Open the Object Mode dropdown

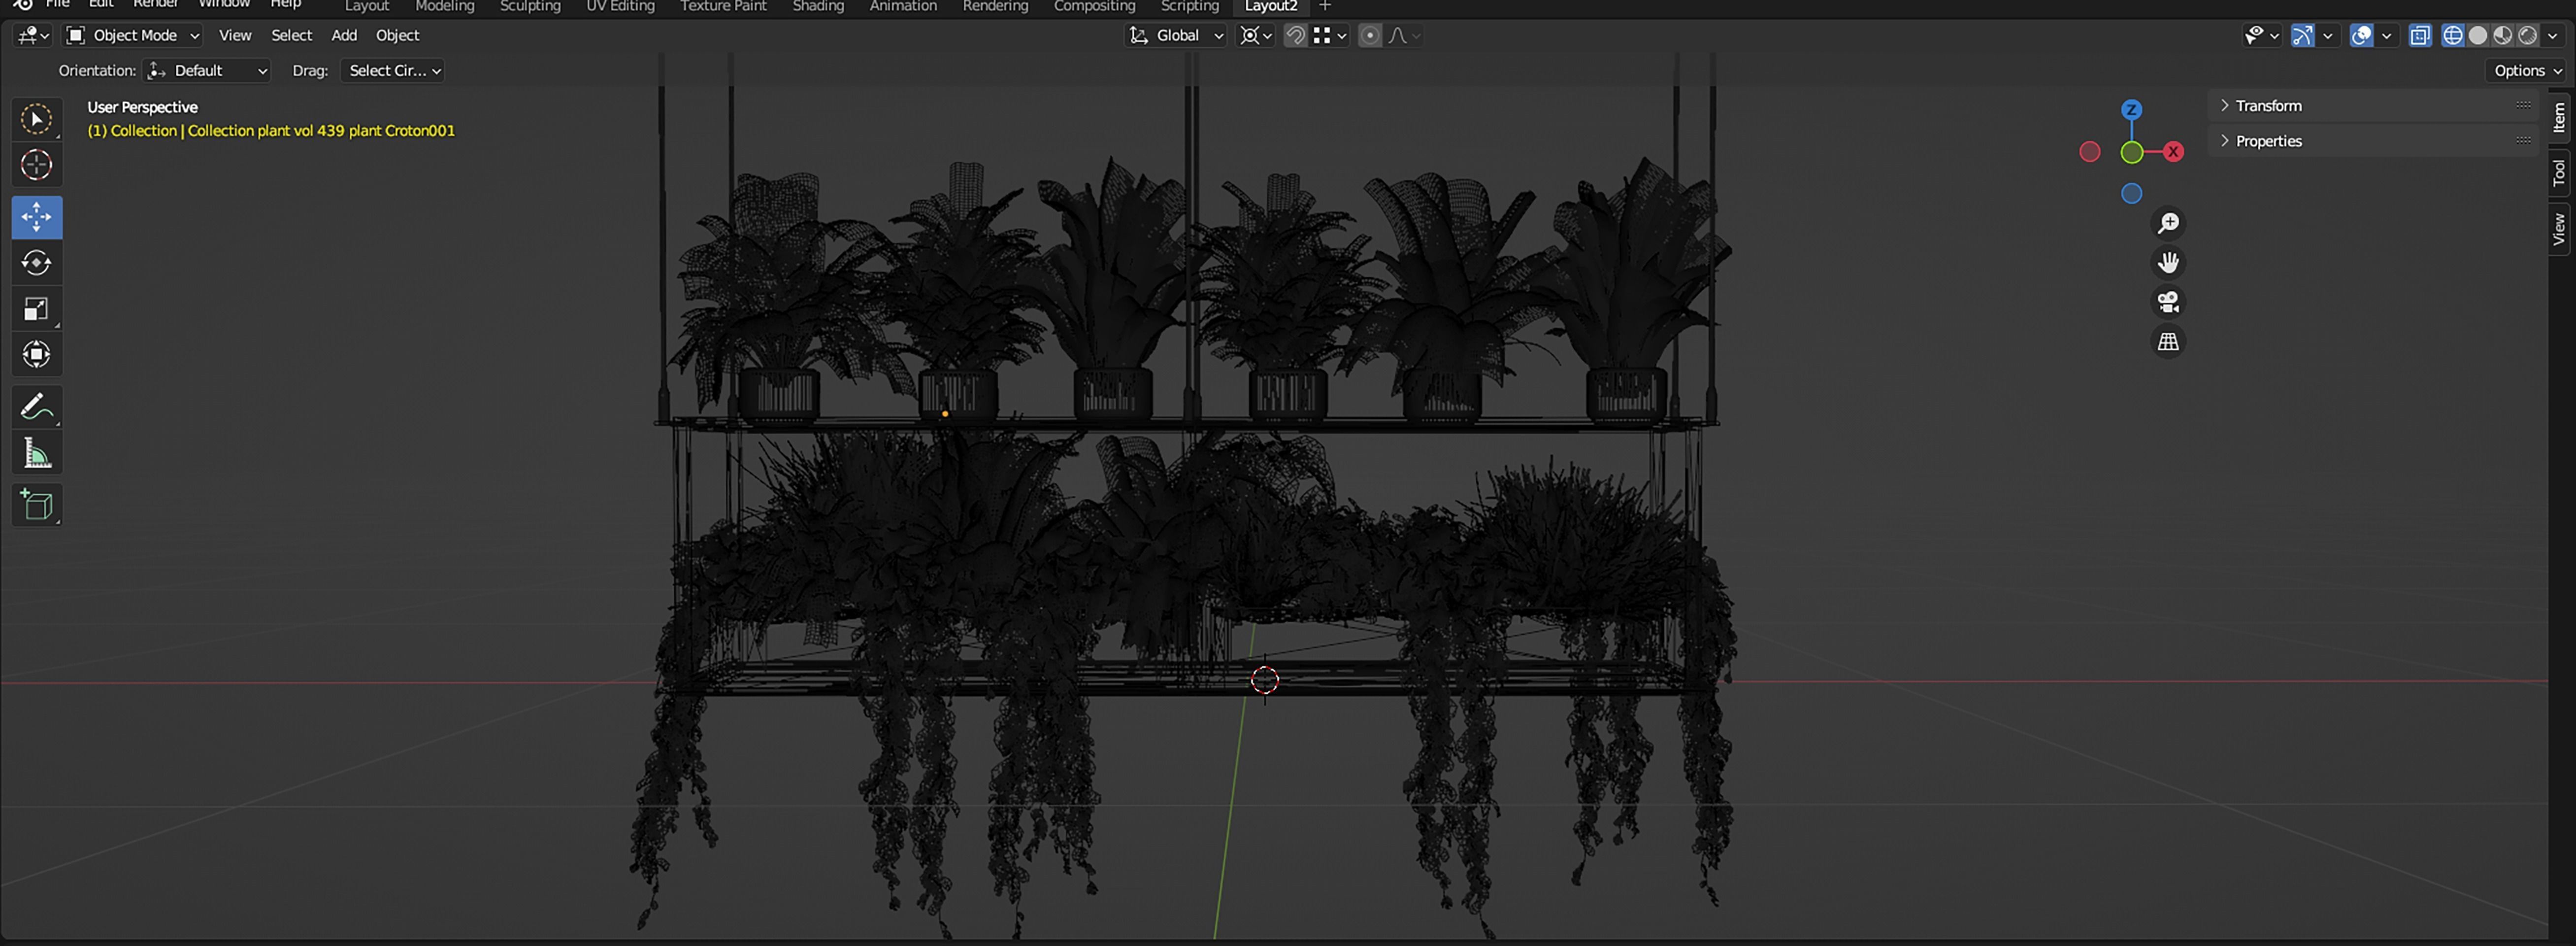(132, 36)
